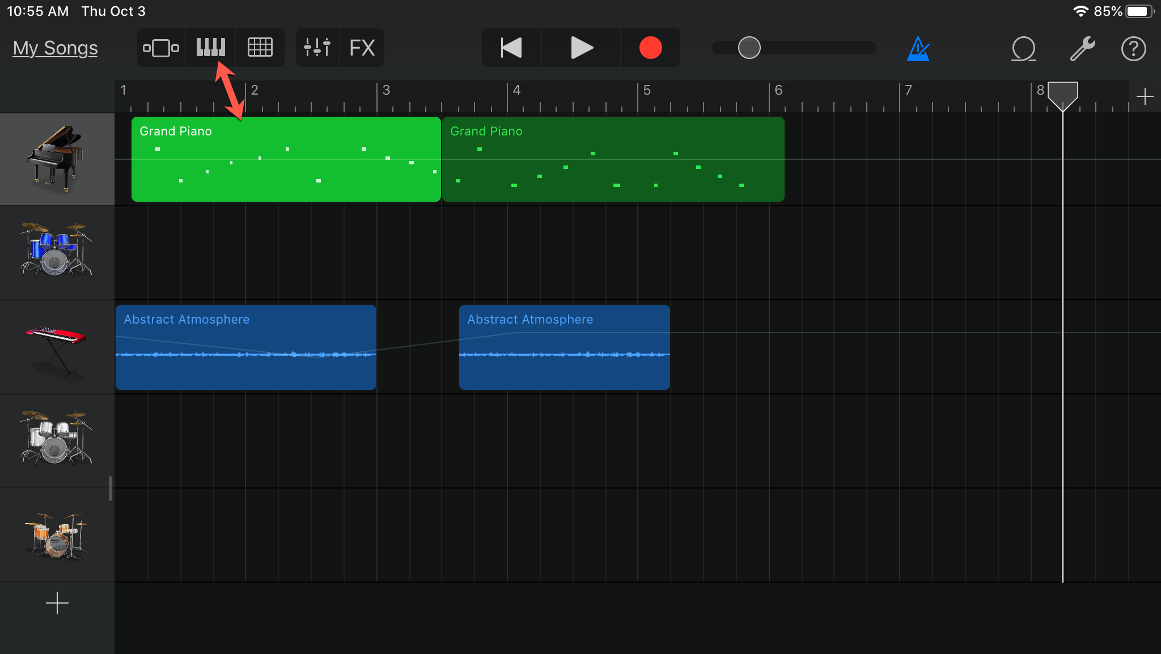Add a new track with the plus button
Image resolution: width=1161 pixels, height=654 pixels.
coord(57,603)
